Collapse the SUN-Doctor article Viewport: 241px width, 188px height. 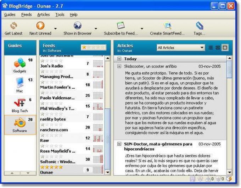(119, 144)
